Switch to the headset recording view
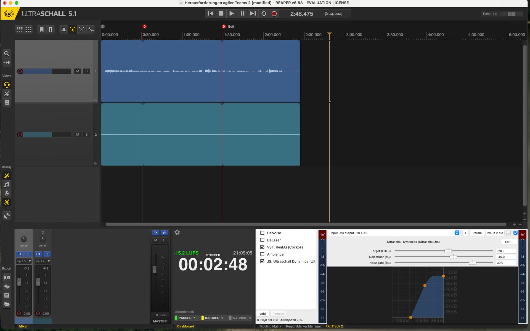The width and height of the screenshot is (530, 331). click(7, 85)
